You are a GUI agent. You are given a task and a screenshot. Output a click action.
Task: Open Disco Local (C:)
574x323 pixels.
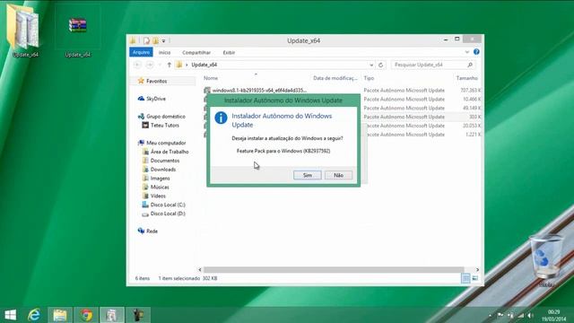[168, 205]
